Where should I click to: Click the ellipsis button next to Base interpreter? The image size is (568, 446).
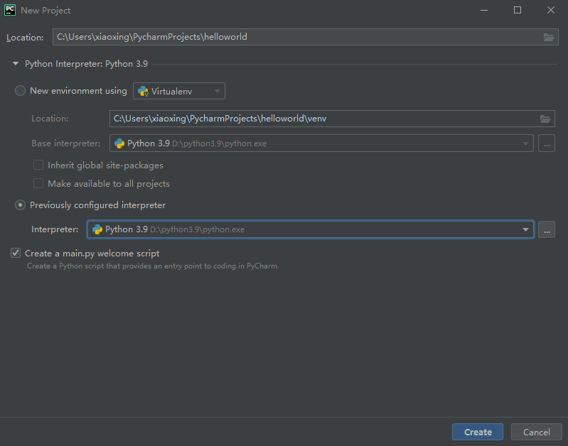pos(547,143)
